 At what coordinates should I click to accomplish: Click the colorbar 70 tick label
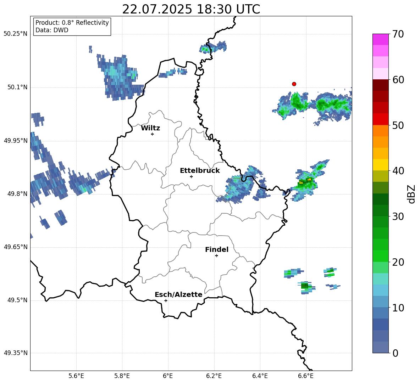(398, 34)
